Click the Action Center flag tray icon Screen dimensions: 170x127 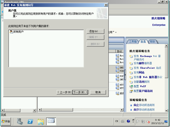138,122
